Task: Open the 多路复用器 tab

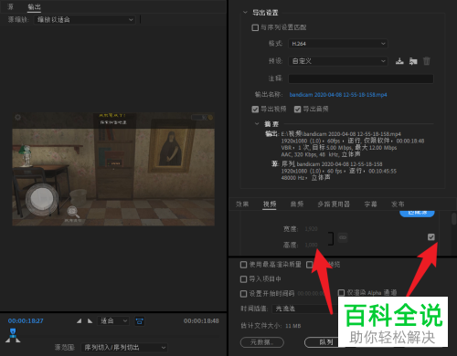Action: [334, 204]
